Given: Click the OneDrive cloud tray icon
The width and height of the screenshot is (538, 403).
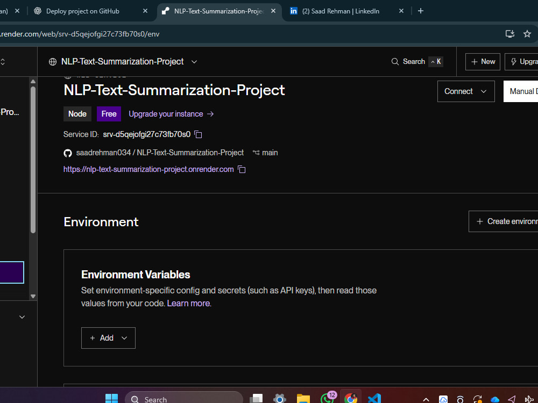Looking at the screenshot, I should (495, 400).
